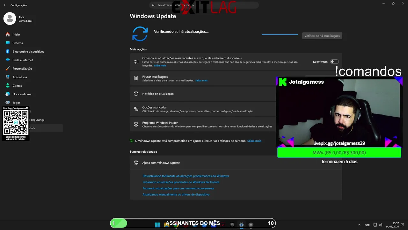The image size is (408, 230).
Task: Click Saiba mais beside pause date text
Action: point(201,80)
